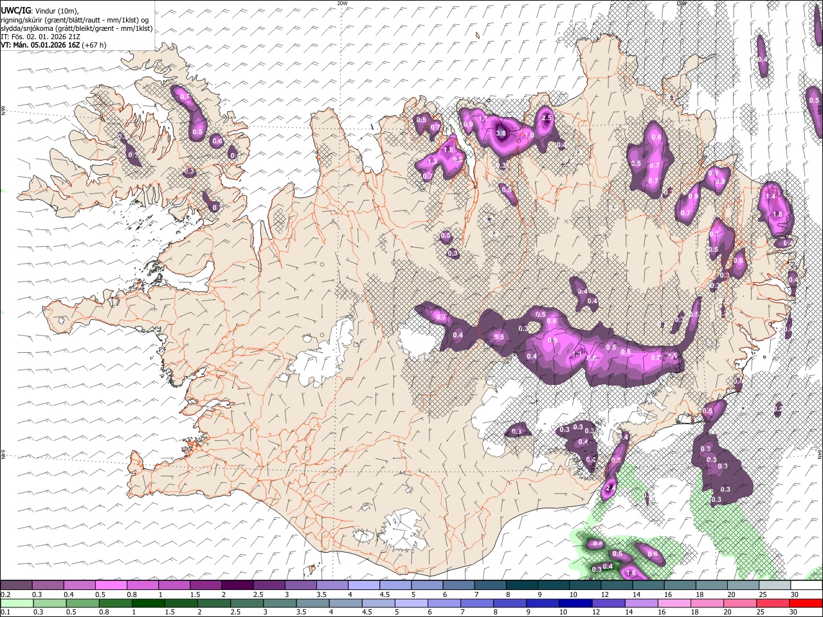Screen dimensions: 823x617
Task: Click the "(+67 h)" forecast offset text
Action: [94, 45]
